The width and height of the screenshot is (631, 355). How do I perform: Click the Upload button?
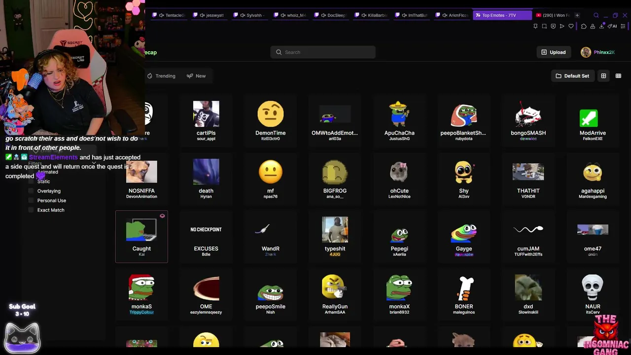pos(553,52)
